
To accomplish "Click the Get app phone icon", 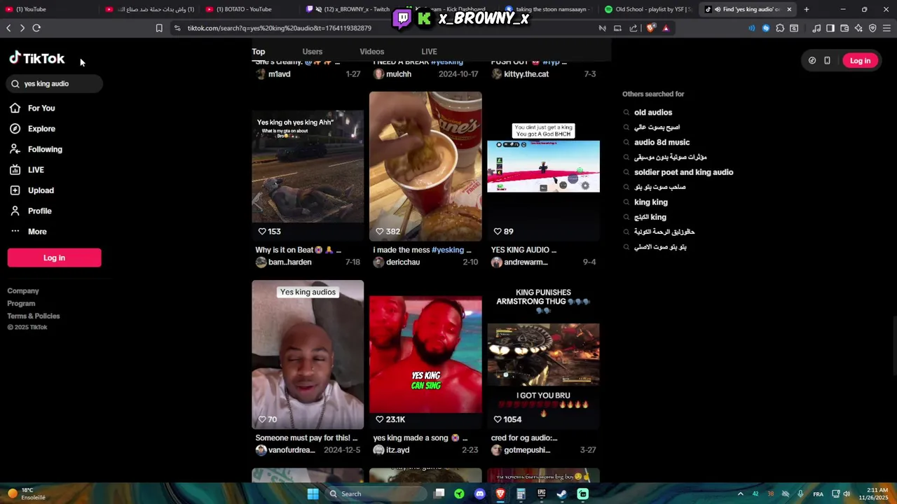I will 827,61.
